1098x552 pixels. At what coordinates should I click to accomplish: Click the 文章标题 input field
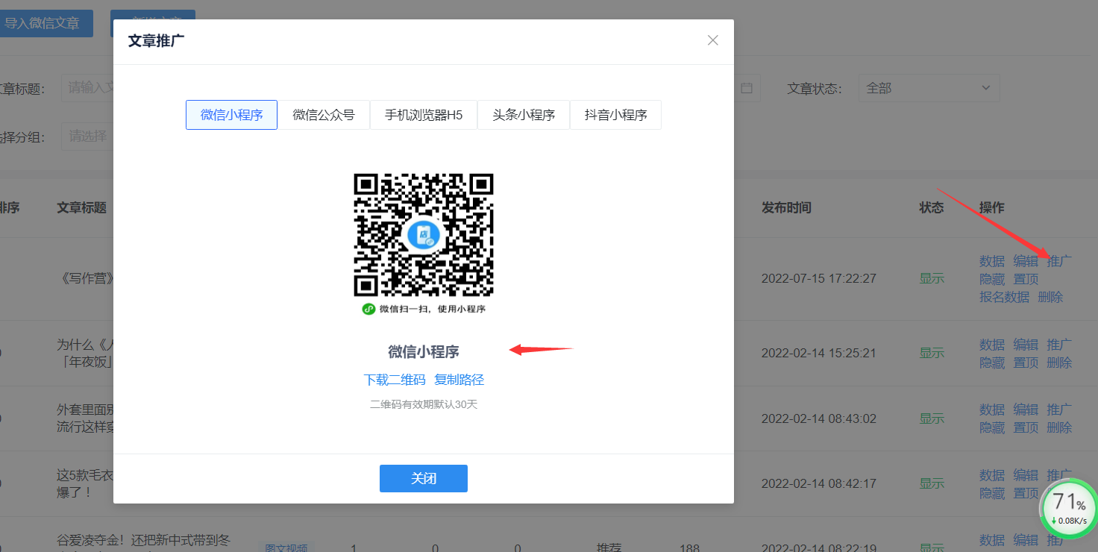[x=87, y=88]
